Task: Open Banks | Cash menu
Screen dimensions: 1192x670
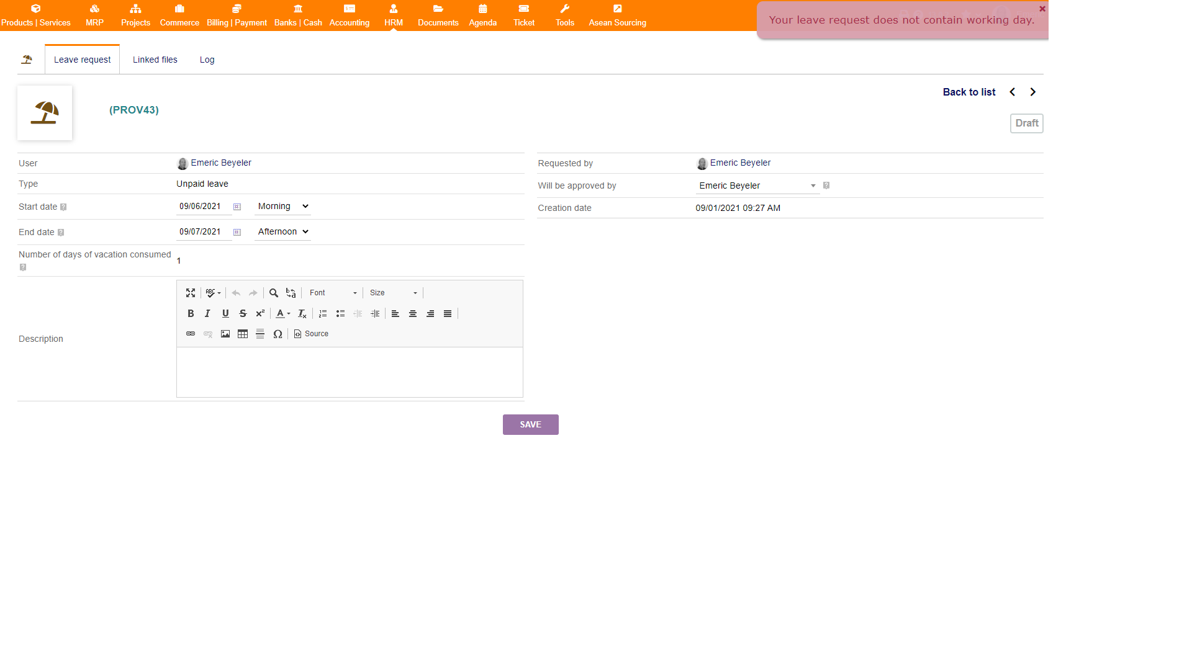Action: coord(298,16)
